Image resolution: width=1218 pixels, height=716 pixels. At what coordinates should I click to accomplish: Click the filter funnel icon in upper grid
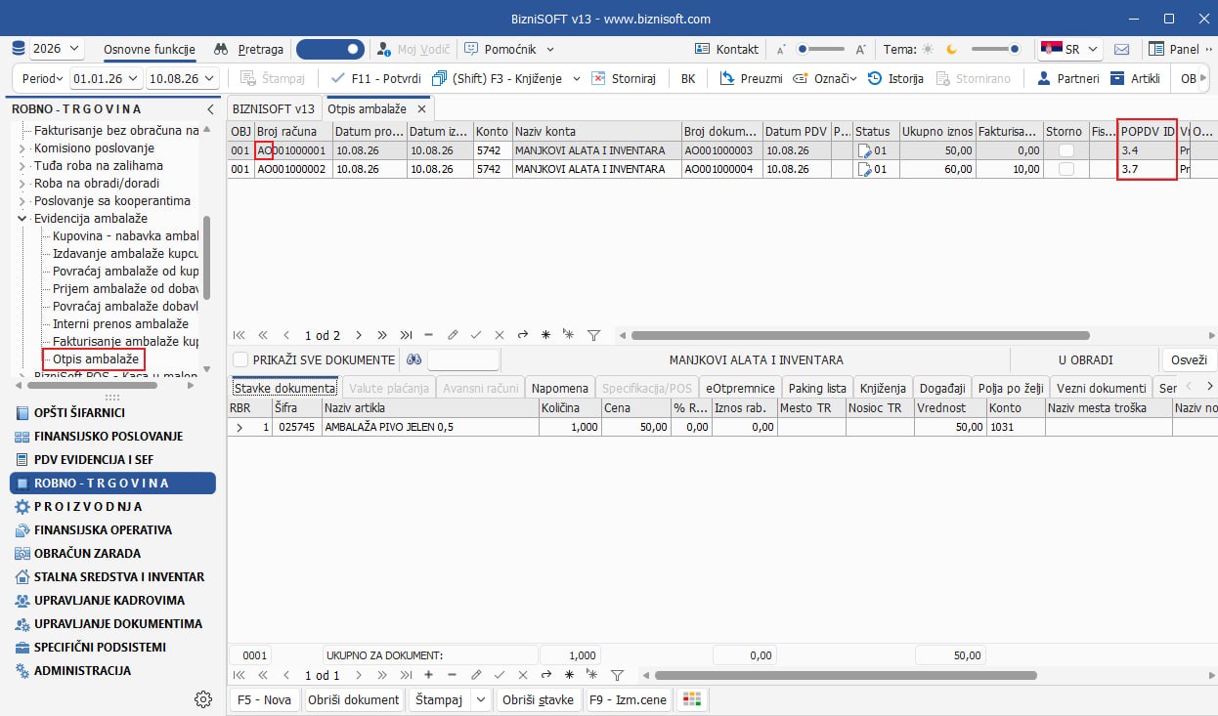pos(593,335)
